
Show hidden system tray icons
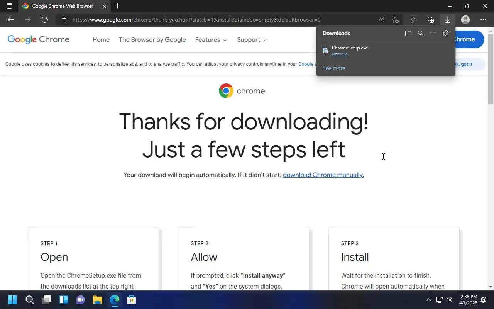click(428, 300)
